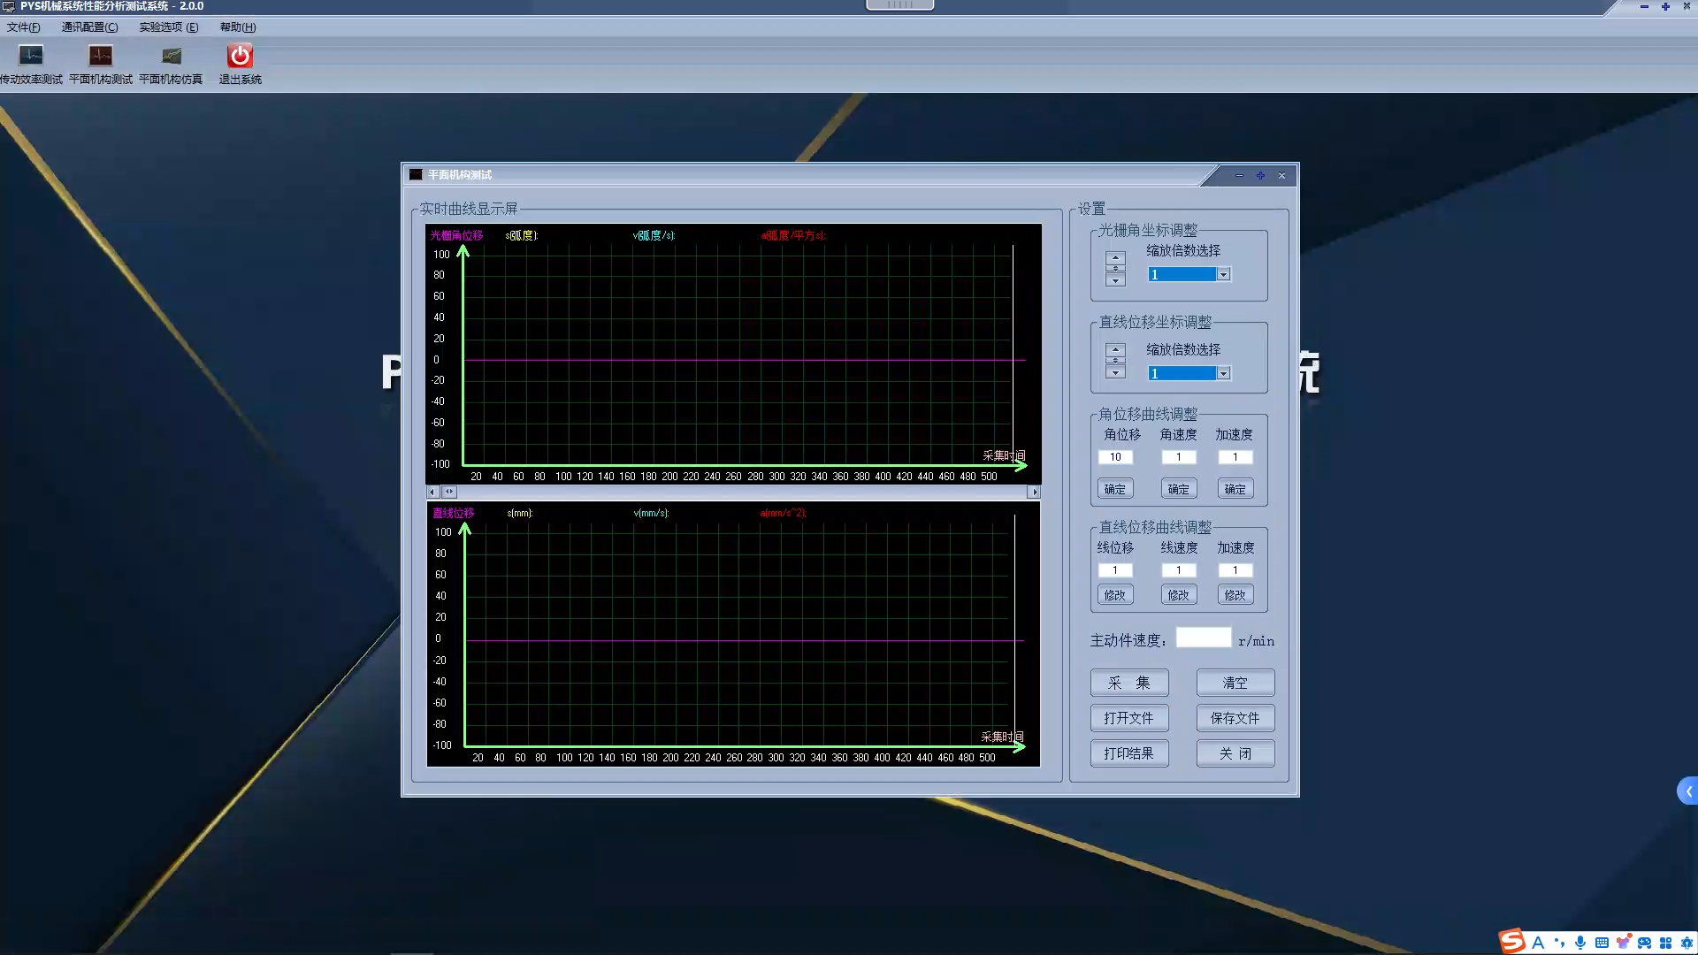1698x955 pixels.
Task: Expand 缩放倍数选择 dropdown under 直线位移坐标调整
Action: pyautogui.click(x=1224, y=374)
